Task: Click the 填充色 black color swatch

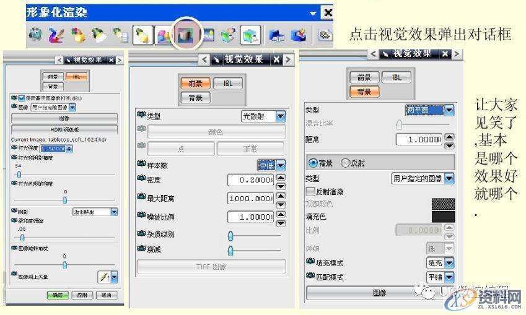Action: click(444, 217)
